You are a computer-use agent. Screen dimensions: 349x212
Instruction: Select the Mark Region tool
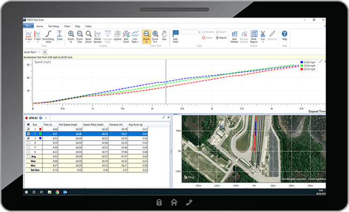254,36
